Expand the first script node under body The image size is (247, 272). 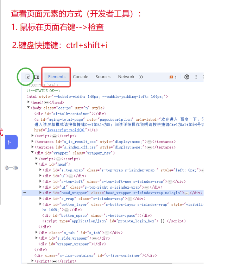tap(32, 135)
